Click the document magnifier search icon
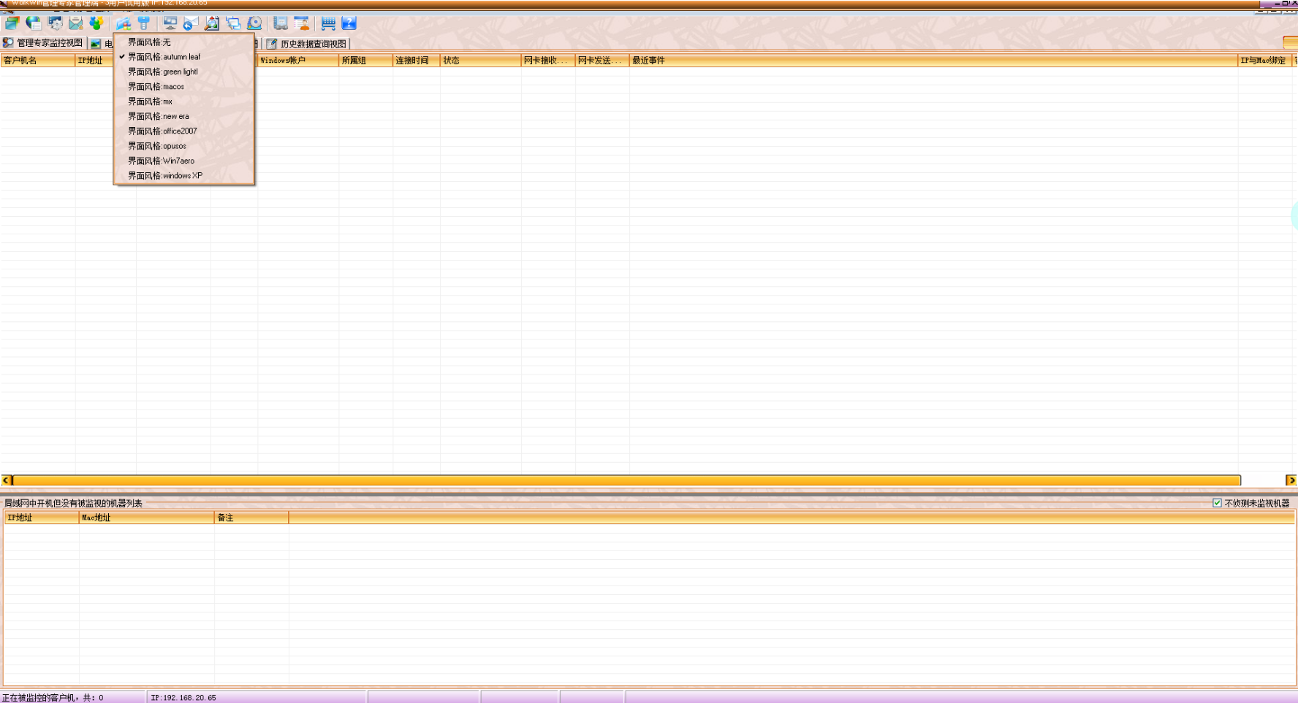 pos(212,23)
